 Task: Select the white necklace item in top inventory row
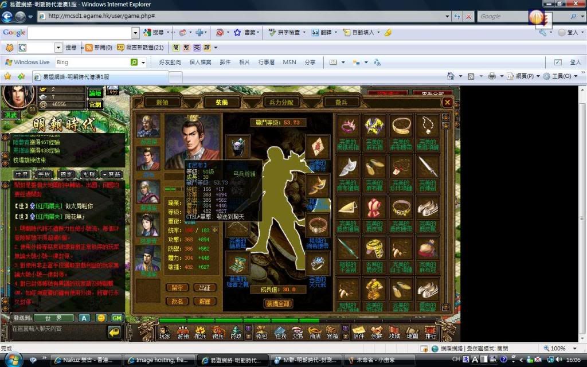[x=428, y=126]
